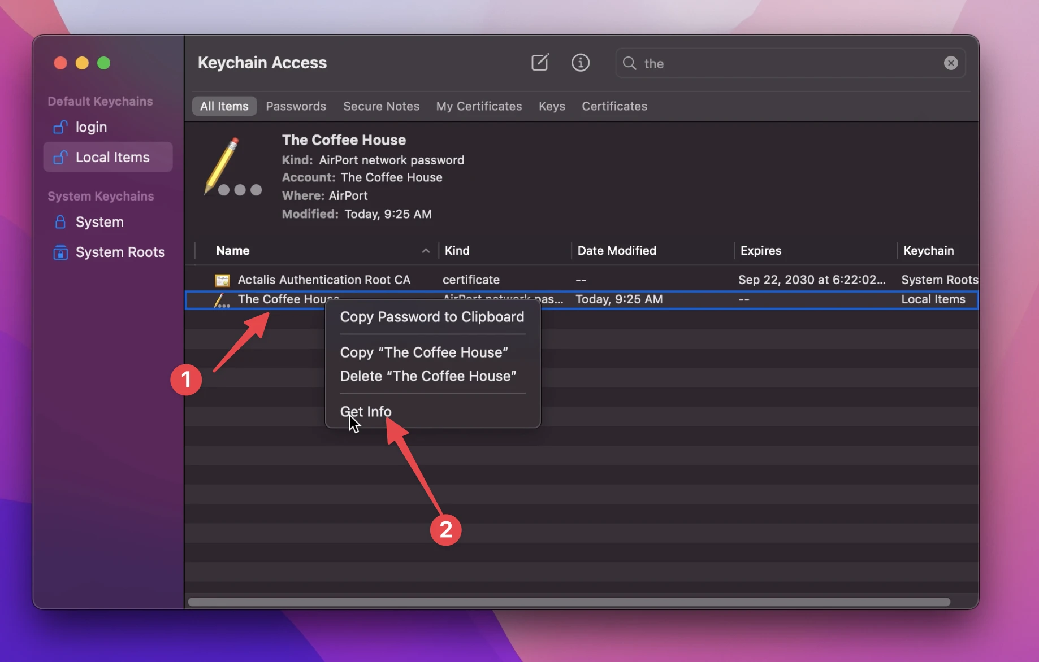Switch to the Passwords tab
Image resolution: width=1039 pixels, height=662 pixels.
296,106
